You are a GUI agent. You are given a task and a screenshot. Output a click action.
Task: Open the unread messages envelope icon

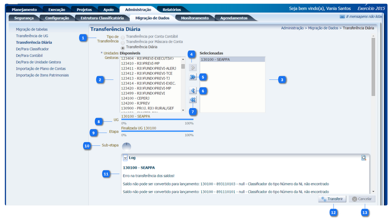[x=342, y=17]
